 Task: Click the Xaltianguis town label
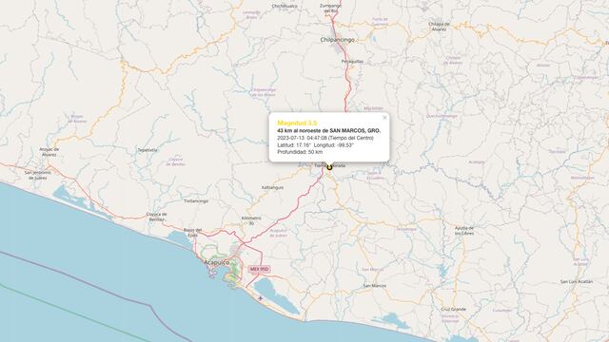click(272, 187)
